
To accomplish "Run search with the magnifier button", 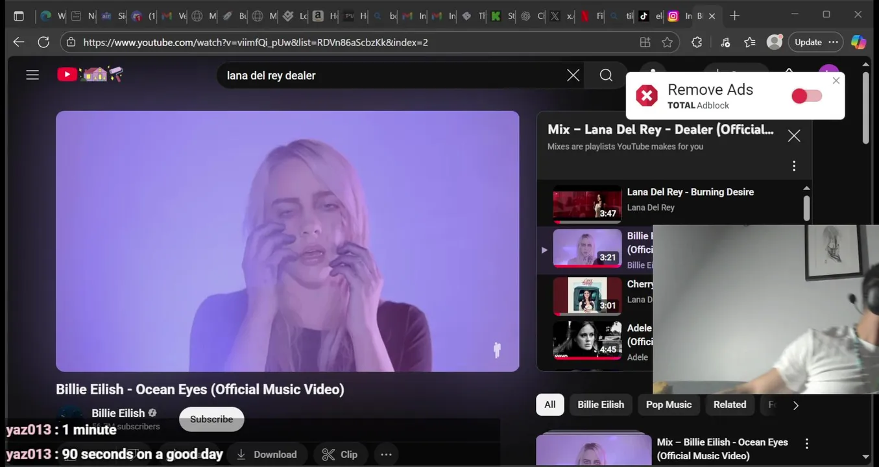I will [x=606, y=75].
